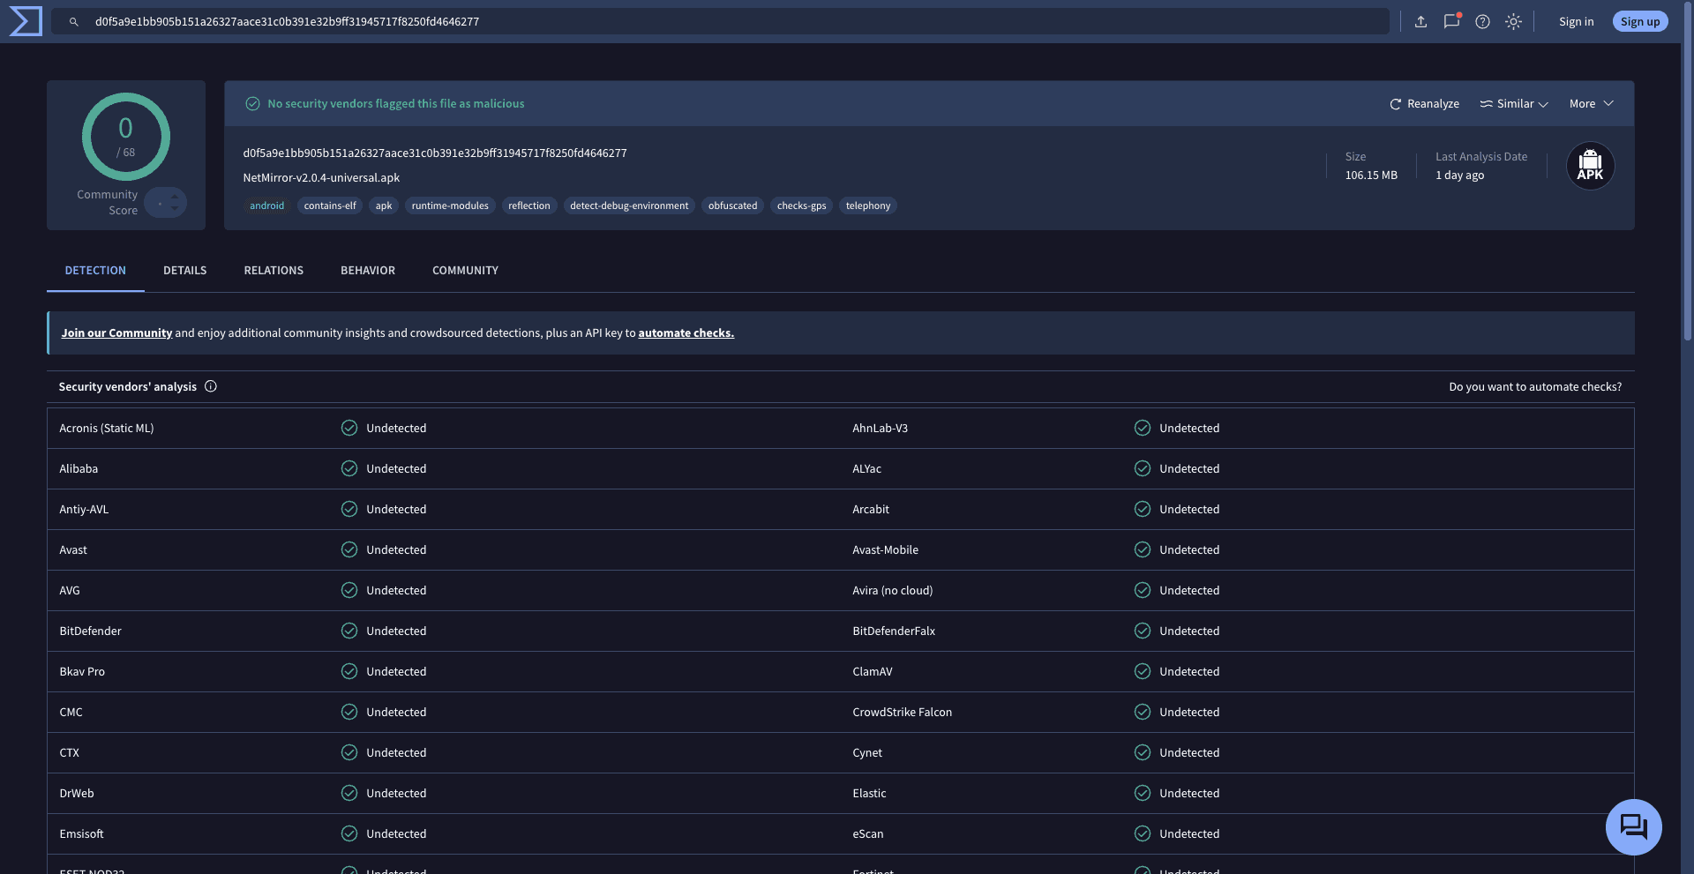The image size is (1694, 874).
Task: Click Do you want to automate checks?
Action: (1535, 387)
